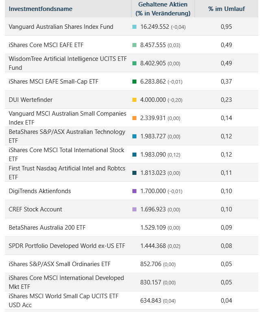The image size is (266, 312).
Task: Select BetaShares Australia 200 ETF name
Action: click(47, 228)
